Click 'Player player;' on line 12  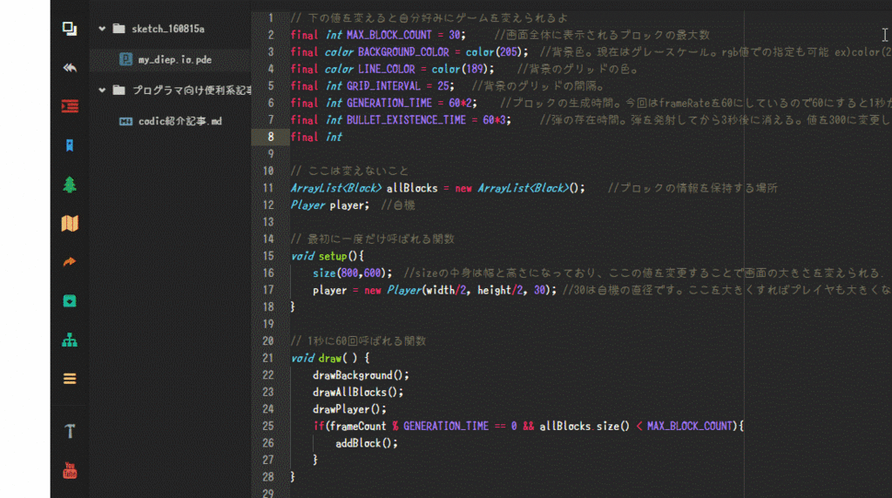point(330,205)
